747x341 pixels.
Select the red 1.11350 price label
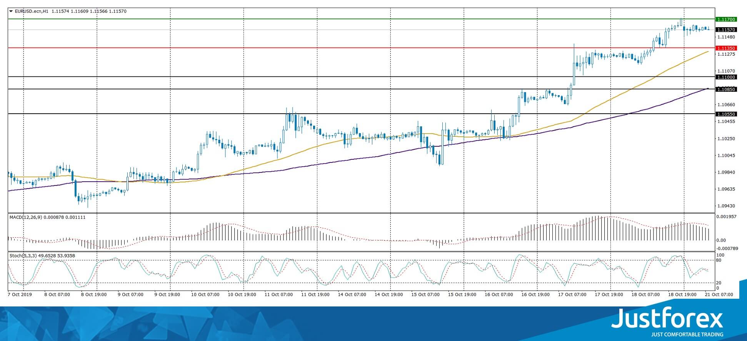coord(725,48)
